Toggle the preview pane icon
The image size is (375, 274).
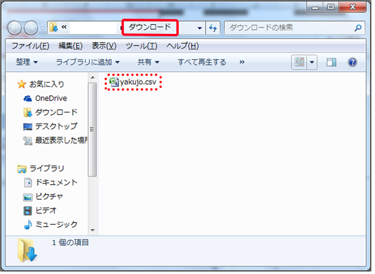[331, 62]
